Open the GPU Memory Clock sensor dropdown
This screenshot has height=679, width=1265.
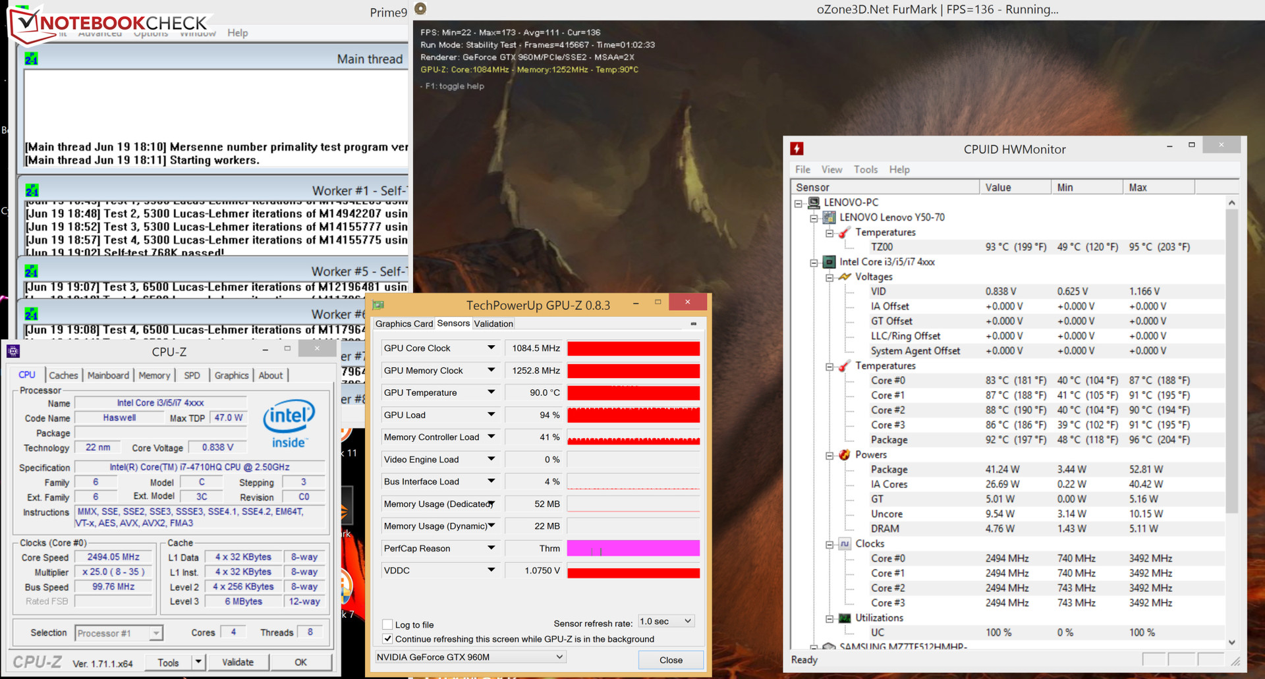(491, 370)
